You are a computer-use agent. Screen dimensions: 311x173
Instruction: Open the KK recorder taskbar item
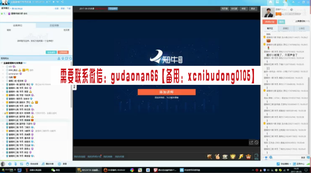(x=114, y=170)
